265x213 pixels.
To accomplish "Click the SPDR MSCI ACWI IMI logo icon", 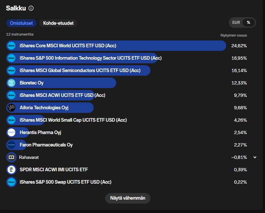I will coord(11,170).
